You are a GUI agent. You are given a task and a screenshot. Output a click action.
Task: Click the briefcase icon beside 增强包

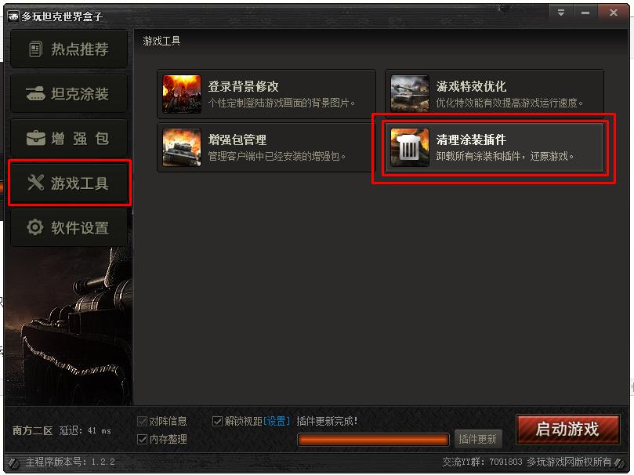pos(35,138)
